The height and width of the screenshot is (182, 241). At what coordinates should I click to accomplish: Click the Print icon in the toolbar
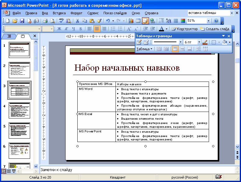(x=45, y=21)
